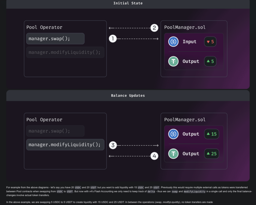Screen dimensions: 256x205
Task: Click the green up-arrow 5 Output badge
Action: (210, 61)
